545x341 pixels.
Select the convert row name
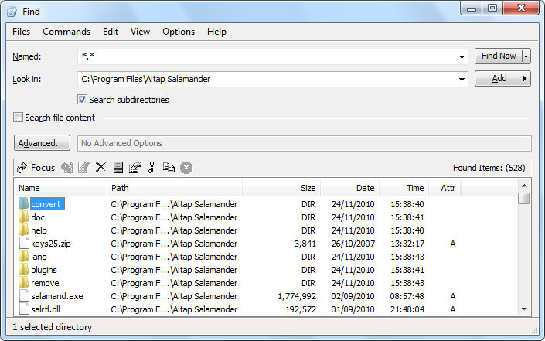tap(46, 204)
